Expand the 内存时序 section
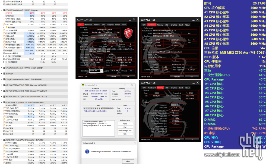266x164 pixels. click(x=1, y=74)
